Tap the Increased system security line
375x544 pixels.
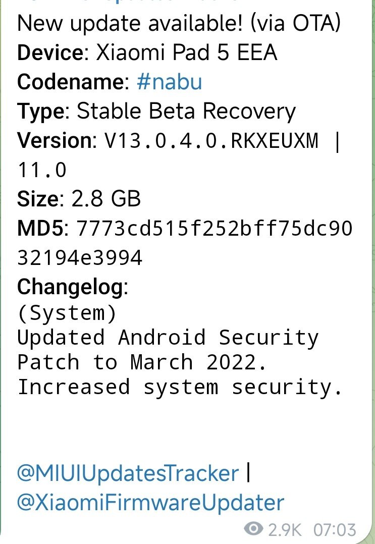coord(180,387)
